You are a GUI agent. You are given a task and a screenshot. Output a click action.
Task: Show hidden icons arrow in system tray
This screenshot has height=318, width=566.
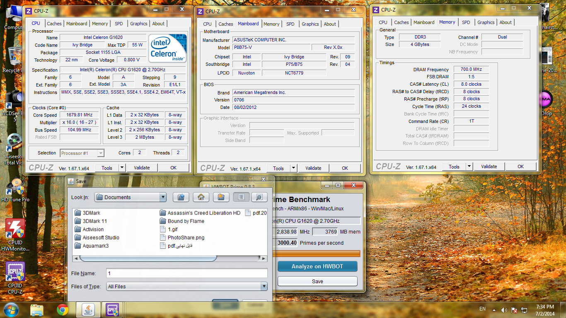click(x=494, y=310)
